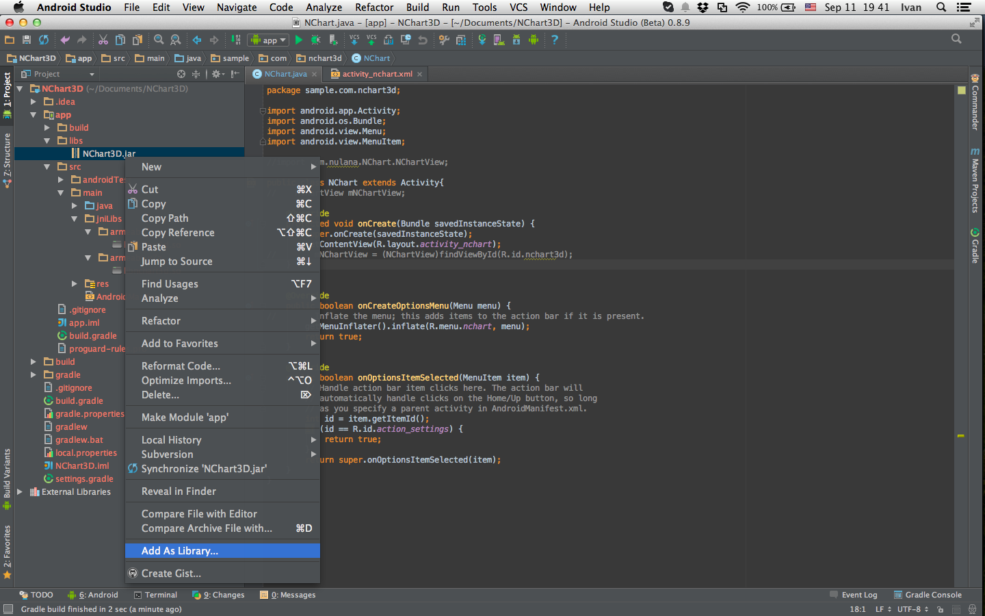Expand the gradle folder node
The height and width of the screenshot is (616, 985).
33,375
